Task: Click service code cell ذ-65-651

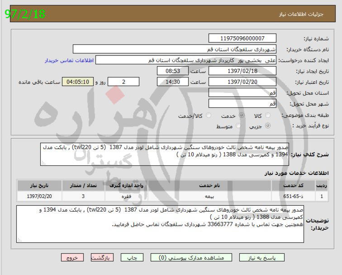Action: [x=293, y=196]
